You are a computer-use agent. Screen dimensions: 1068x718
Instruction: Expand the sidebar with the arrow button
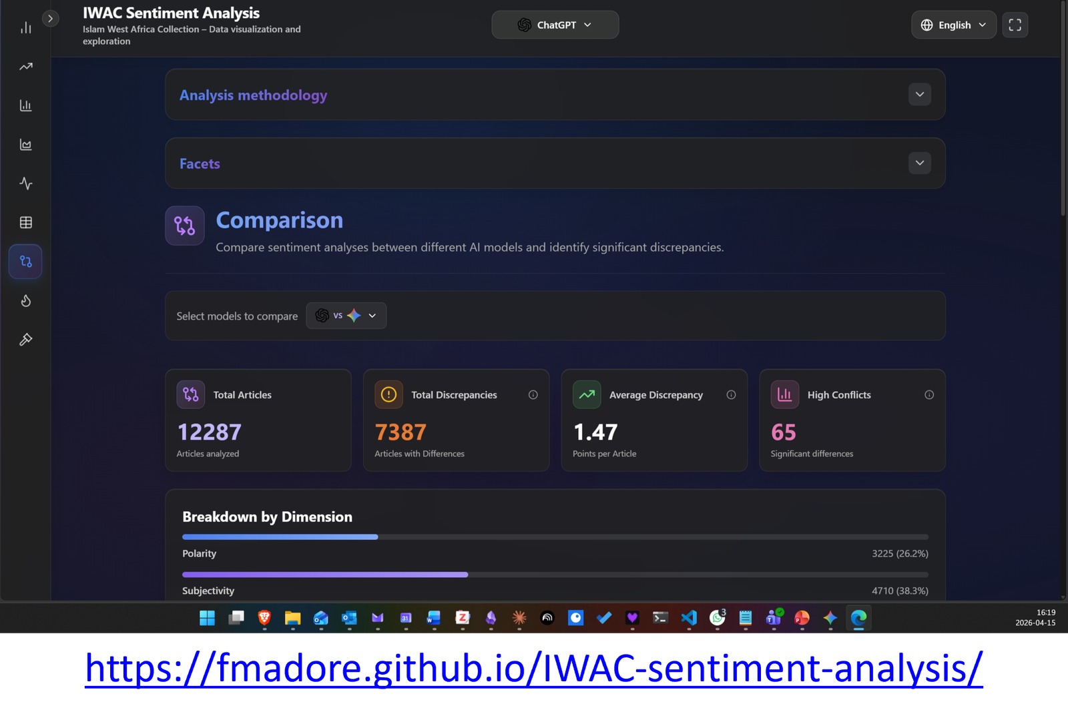pyautogui.click(x=50, y=19)
